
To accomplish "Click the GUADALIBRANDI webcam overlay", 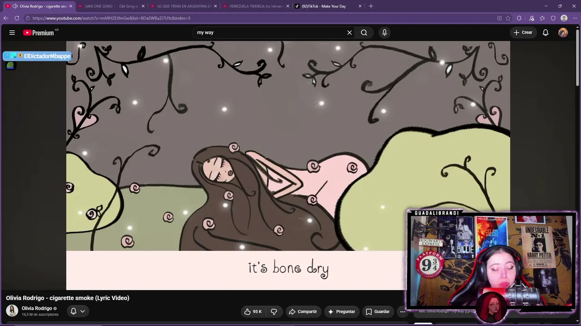I will pyautogui.click(x=491, y=260).
